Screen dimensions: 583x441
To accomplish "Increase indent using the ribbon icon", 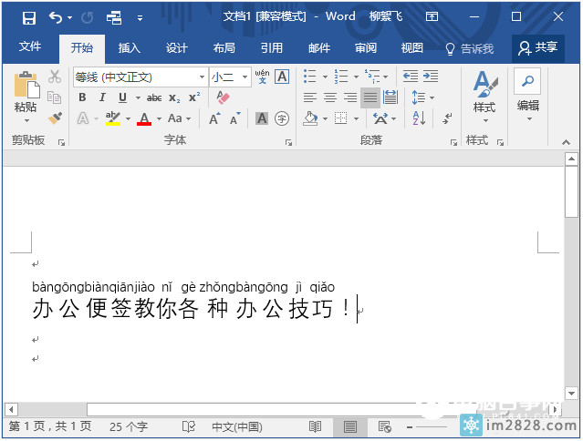I will (x=432, y=77).
